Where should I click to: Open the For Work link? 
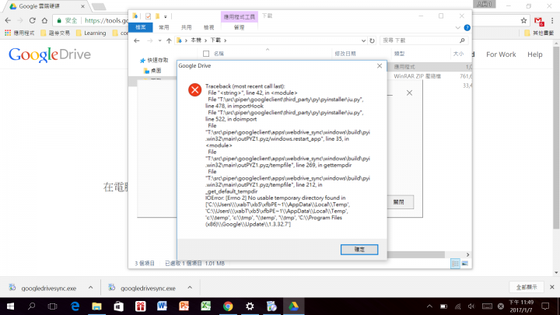pyautogui.click(x=501, y=54)
